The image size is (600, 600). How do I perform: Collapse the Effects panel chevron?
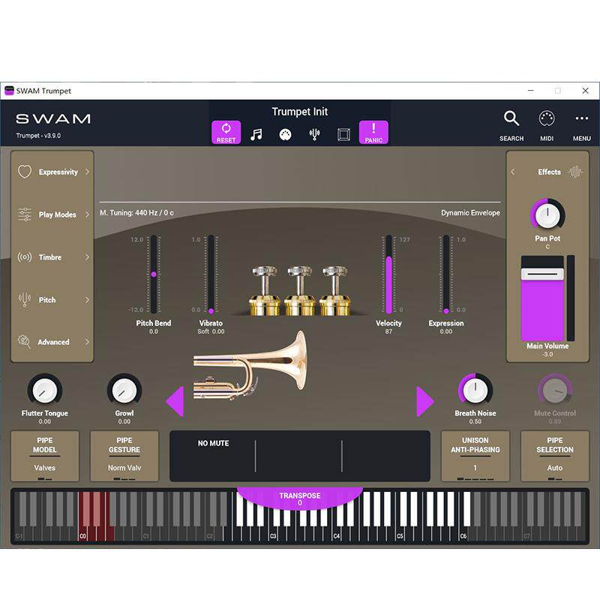[x=513, y=172]
